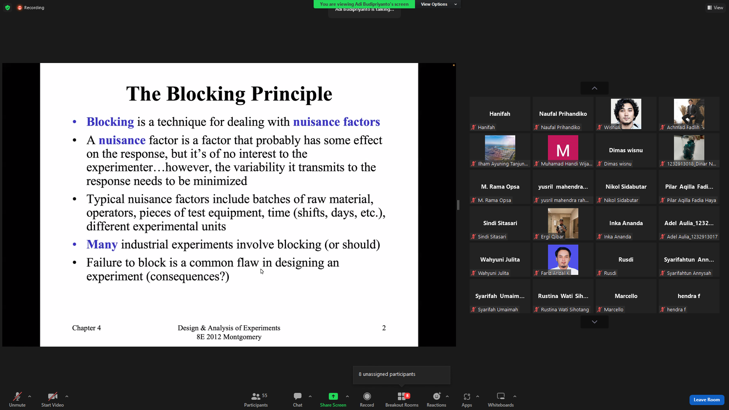Select M. Rama Opsa's tile
The image size is (729, 410).
500,187
